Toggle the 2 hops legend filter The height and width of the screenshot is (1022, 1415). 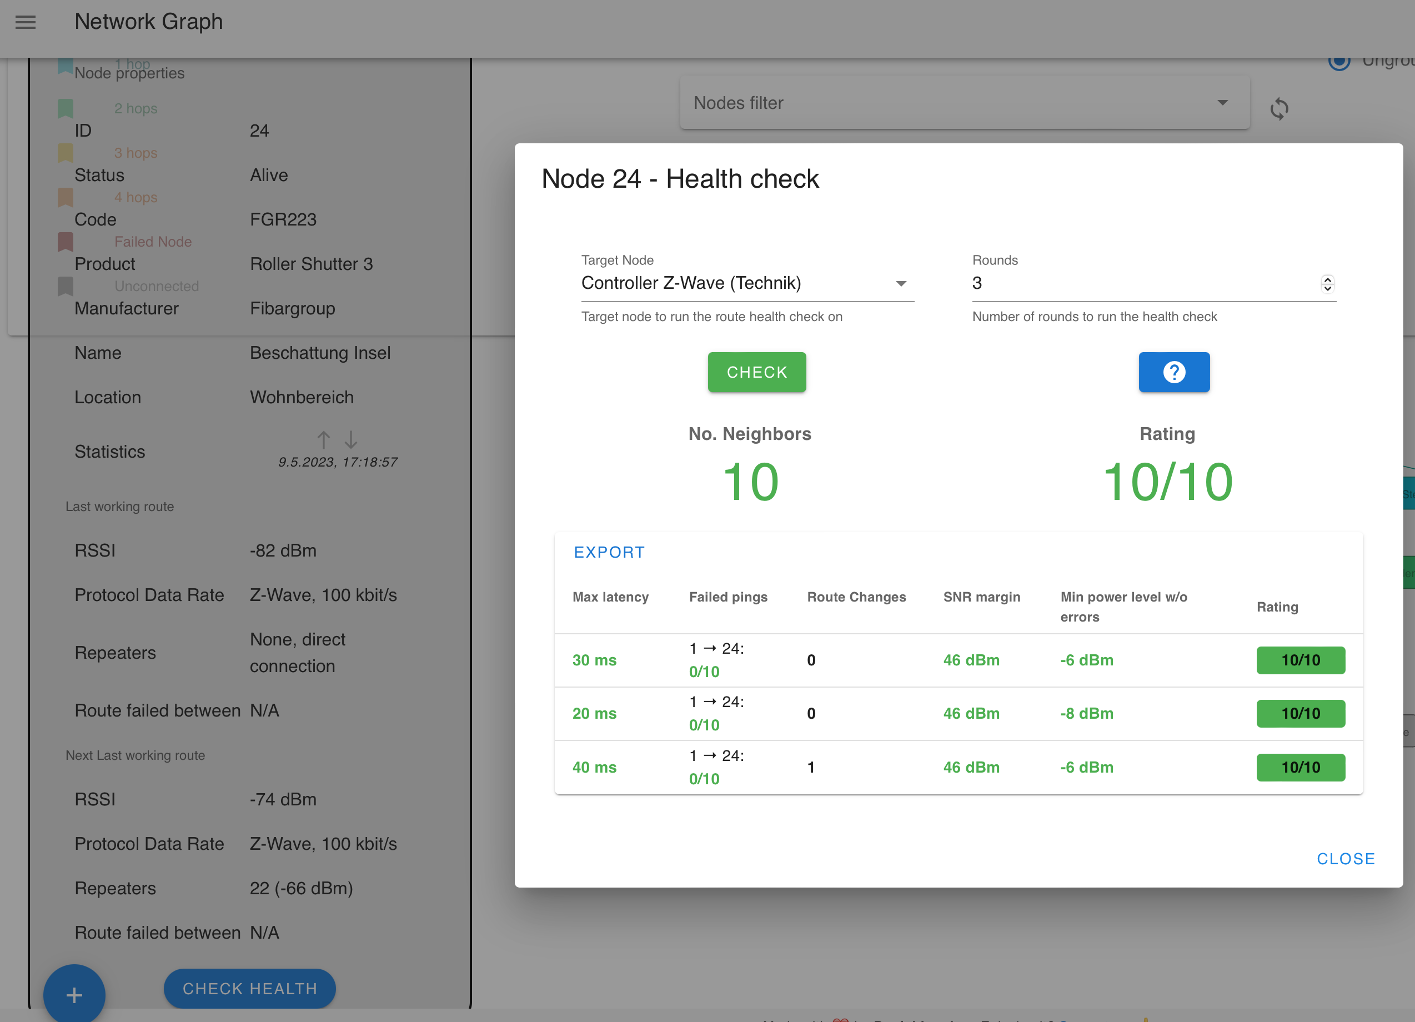pos(66,107)
